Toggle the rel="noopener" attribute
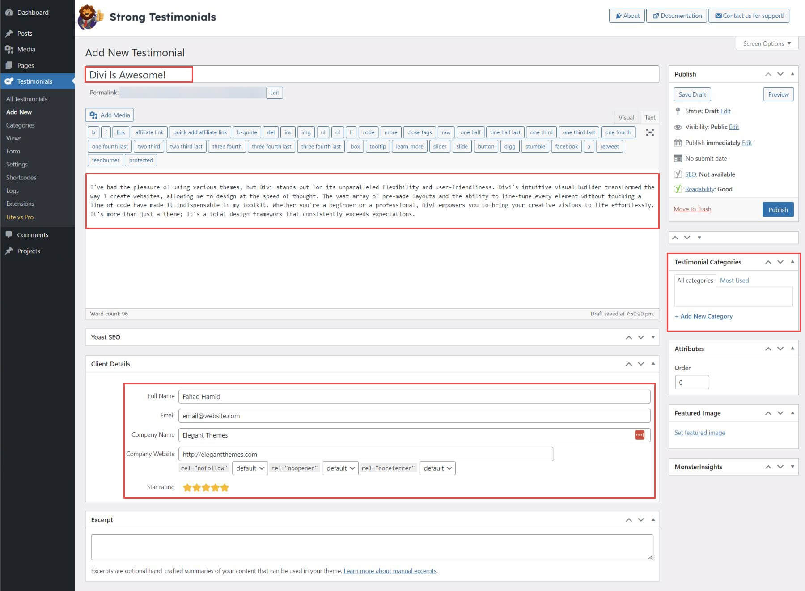Screen dimensions: 805x591 (x=294, y=468)
